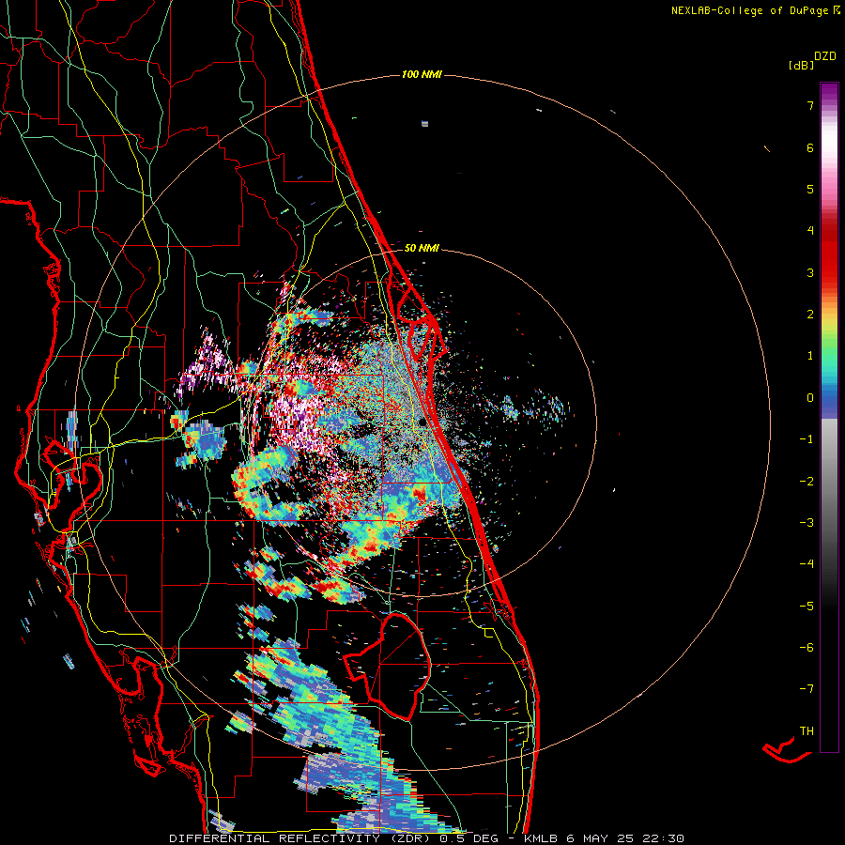Image resolution: width=845 pixels, height=845 pixels.
Task: Click the positive 1 scale value
Action: (810, 356)
